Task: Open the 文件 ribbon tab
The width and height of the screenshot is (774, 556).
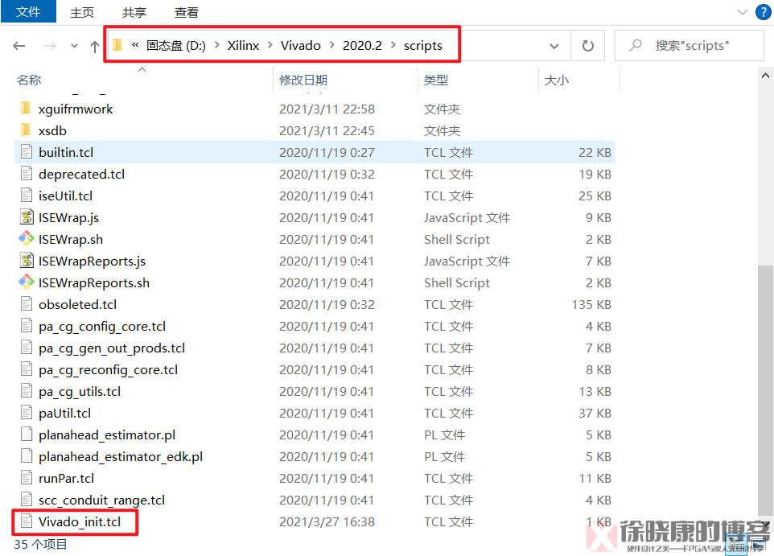Action: (x=28, y=11)
